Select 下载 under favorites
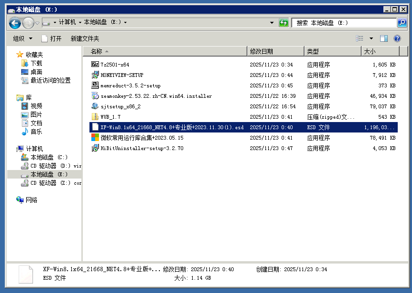The width and height of the screenshot is (412, 293). pos(36,63)
